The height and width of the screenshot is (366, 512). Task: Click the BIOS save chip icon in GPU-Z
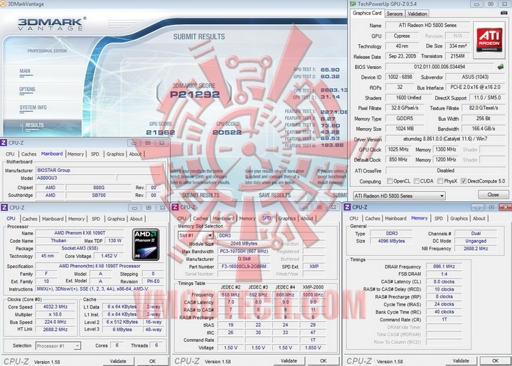(x=501, y=67)
